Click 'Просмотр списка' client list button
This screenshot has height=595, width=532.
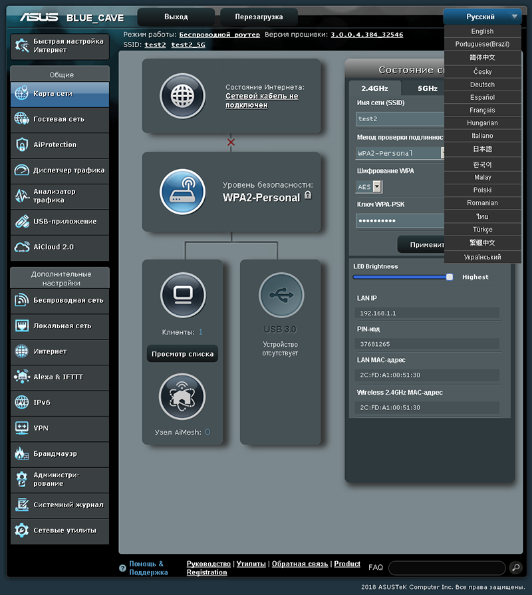pos(182,353)
